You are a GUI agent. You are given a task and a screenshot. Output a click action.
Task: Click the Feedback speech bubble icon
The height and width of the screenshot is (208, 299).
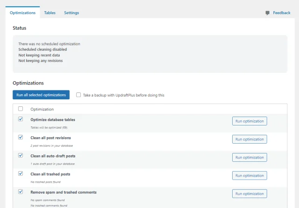pos(268,13)
